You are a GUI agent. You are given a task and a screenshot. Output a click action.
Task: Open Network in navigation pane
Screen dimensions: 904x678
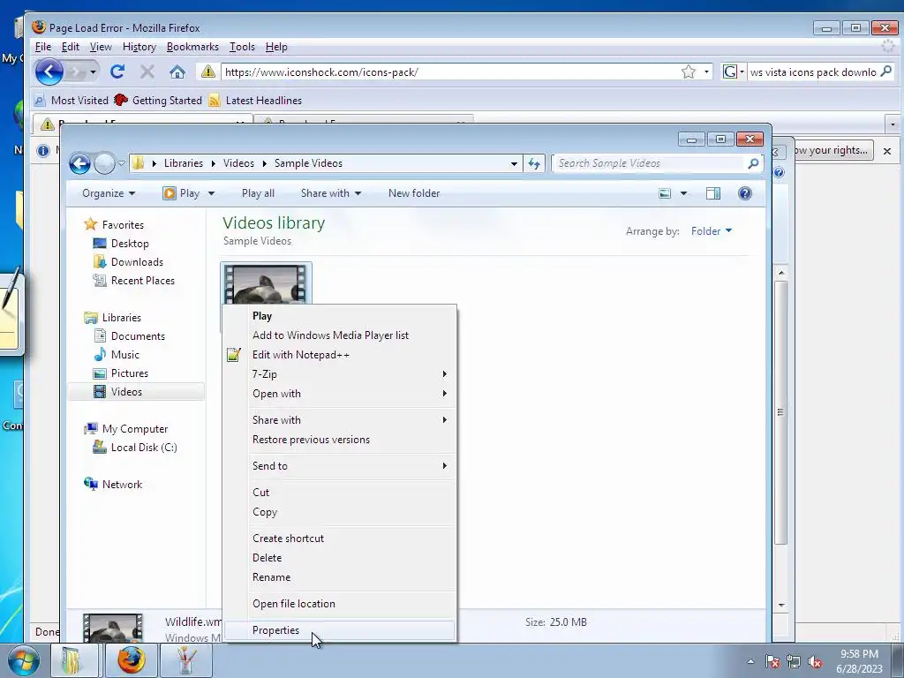pyautogui.click(x=122, y=485)
